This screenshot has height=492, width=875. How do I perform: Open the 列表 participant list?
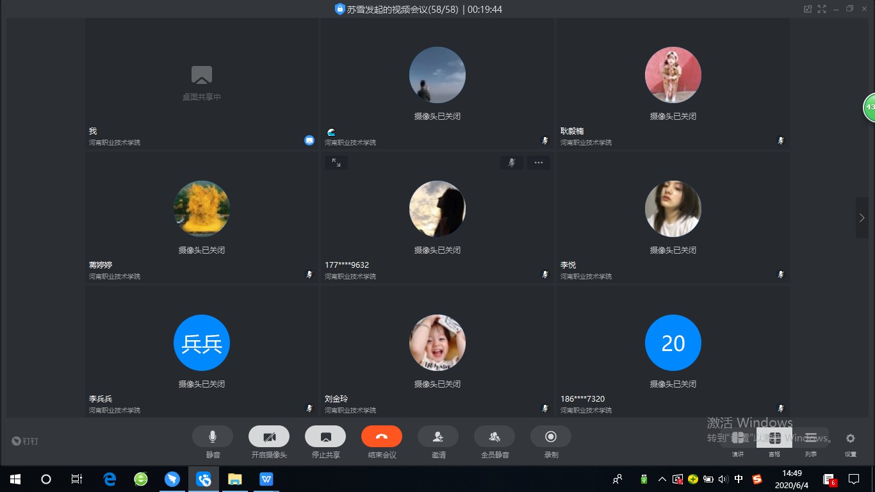[811, 439]
